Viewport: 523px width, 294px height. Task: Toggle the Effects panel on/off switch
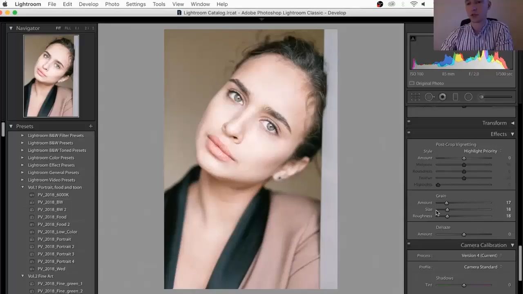[409, 132]
